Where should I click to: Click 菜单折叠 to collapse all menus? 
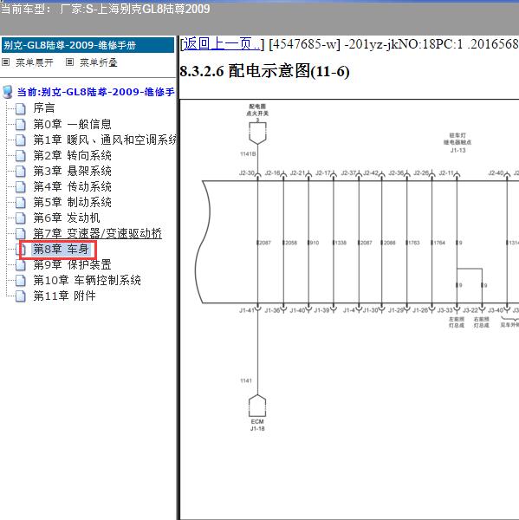99,62
